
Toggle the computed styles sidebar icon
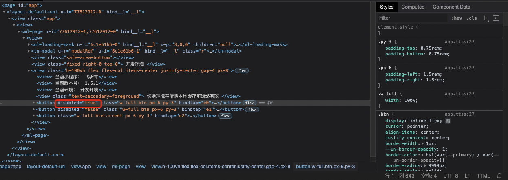(x=496, y=18)
